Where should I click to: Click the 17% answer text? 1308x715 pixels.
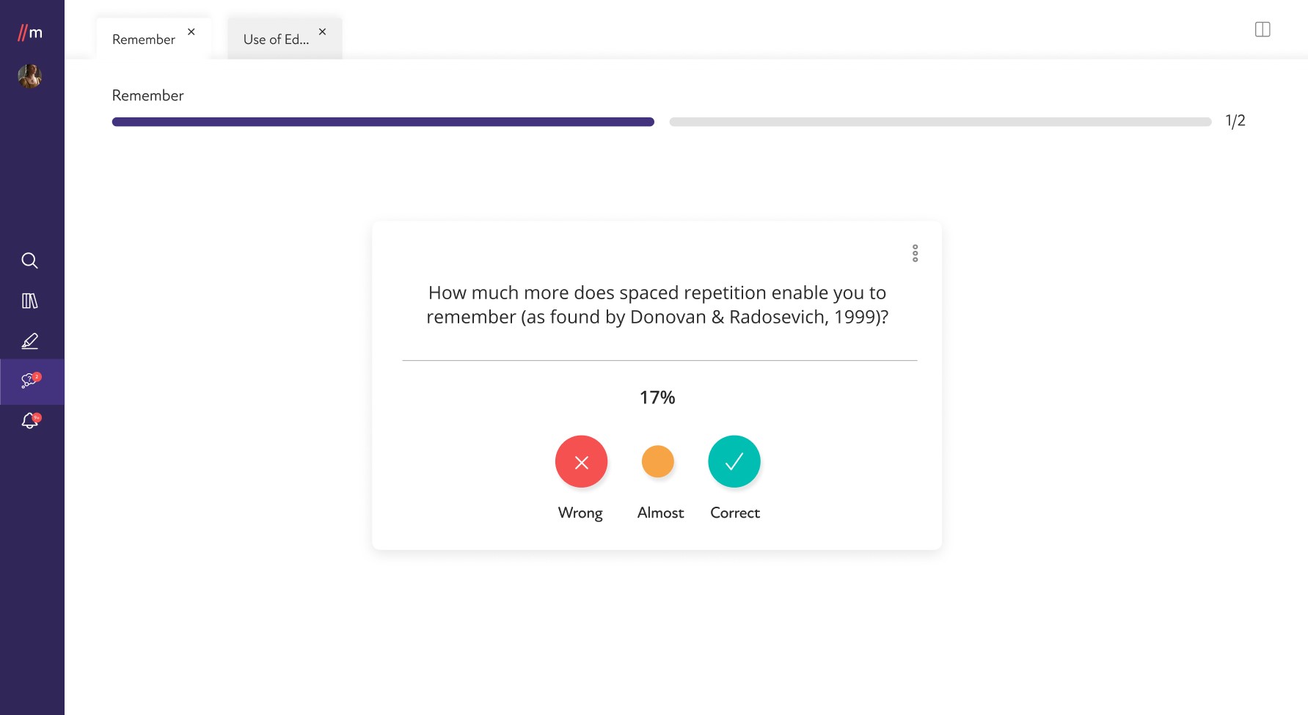[657, 397]
